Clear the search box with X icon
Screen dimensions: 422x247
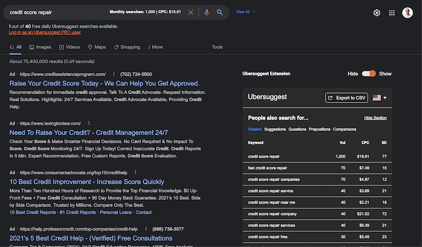(x=191, y=13)
